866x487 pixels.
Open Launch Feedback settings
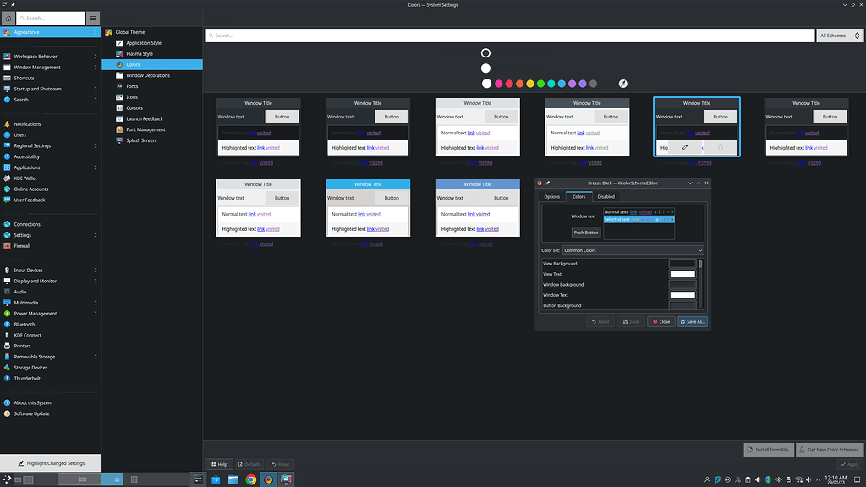tap(143, 119)
